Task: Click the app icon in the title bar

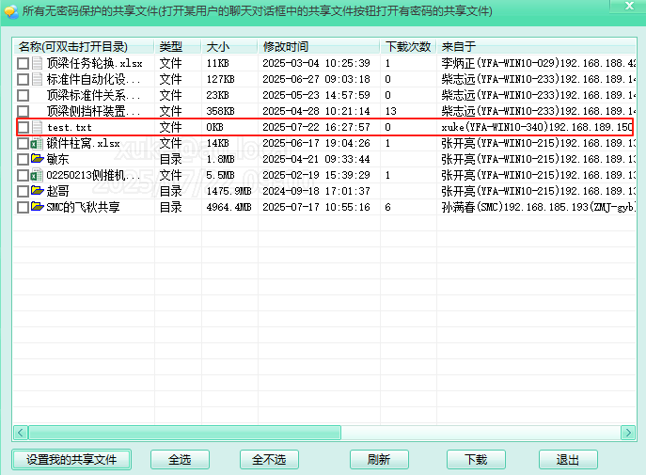Action: coord(10,11)
